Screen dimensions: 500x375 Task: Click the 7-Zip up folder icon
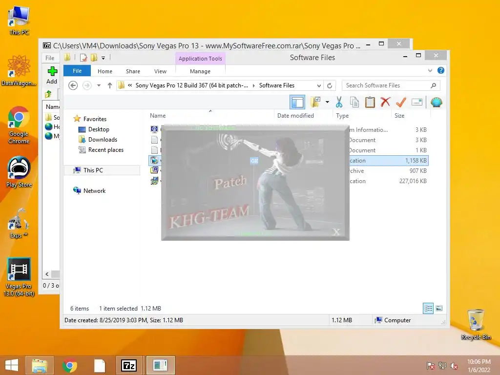point(48,94)
